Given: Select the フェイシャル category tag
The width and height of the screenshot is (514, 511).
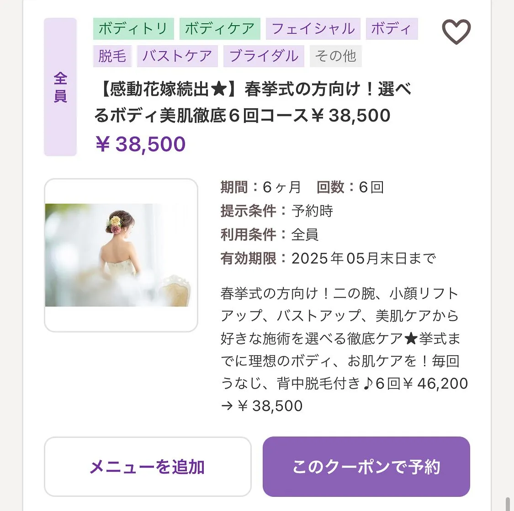Looking at the screenshot, I should (x=313, y=28).
